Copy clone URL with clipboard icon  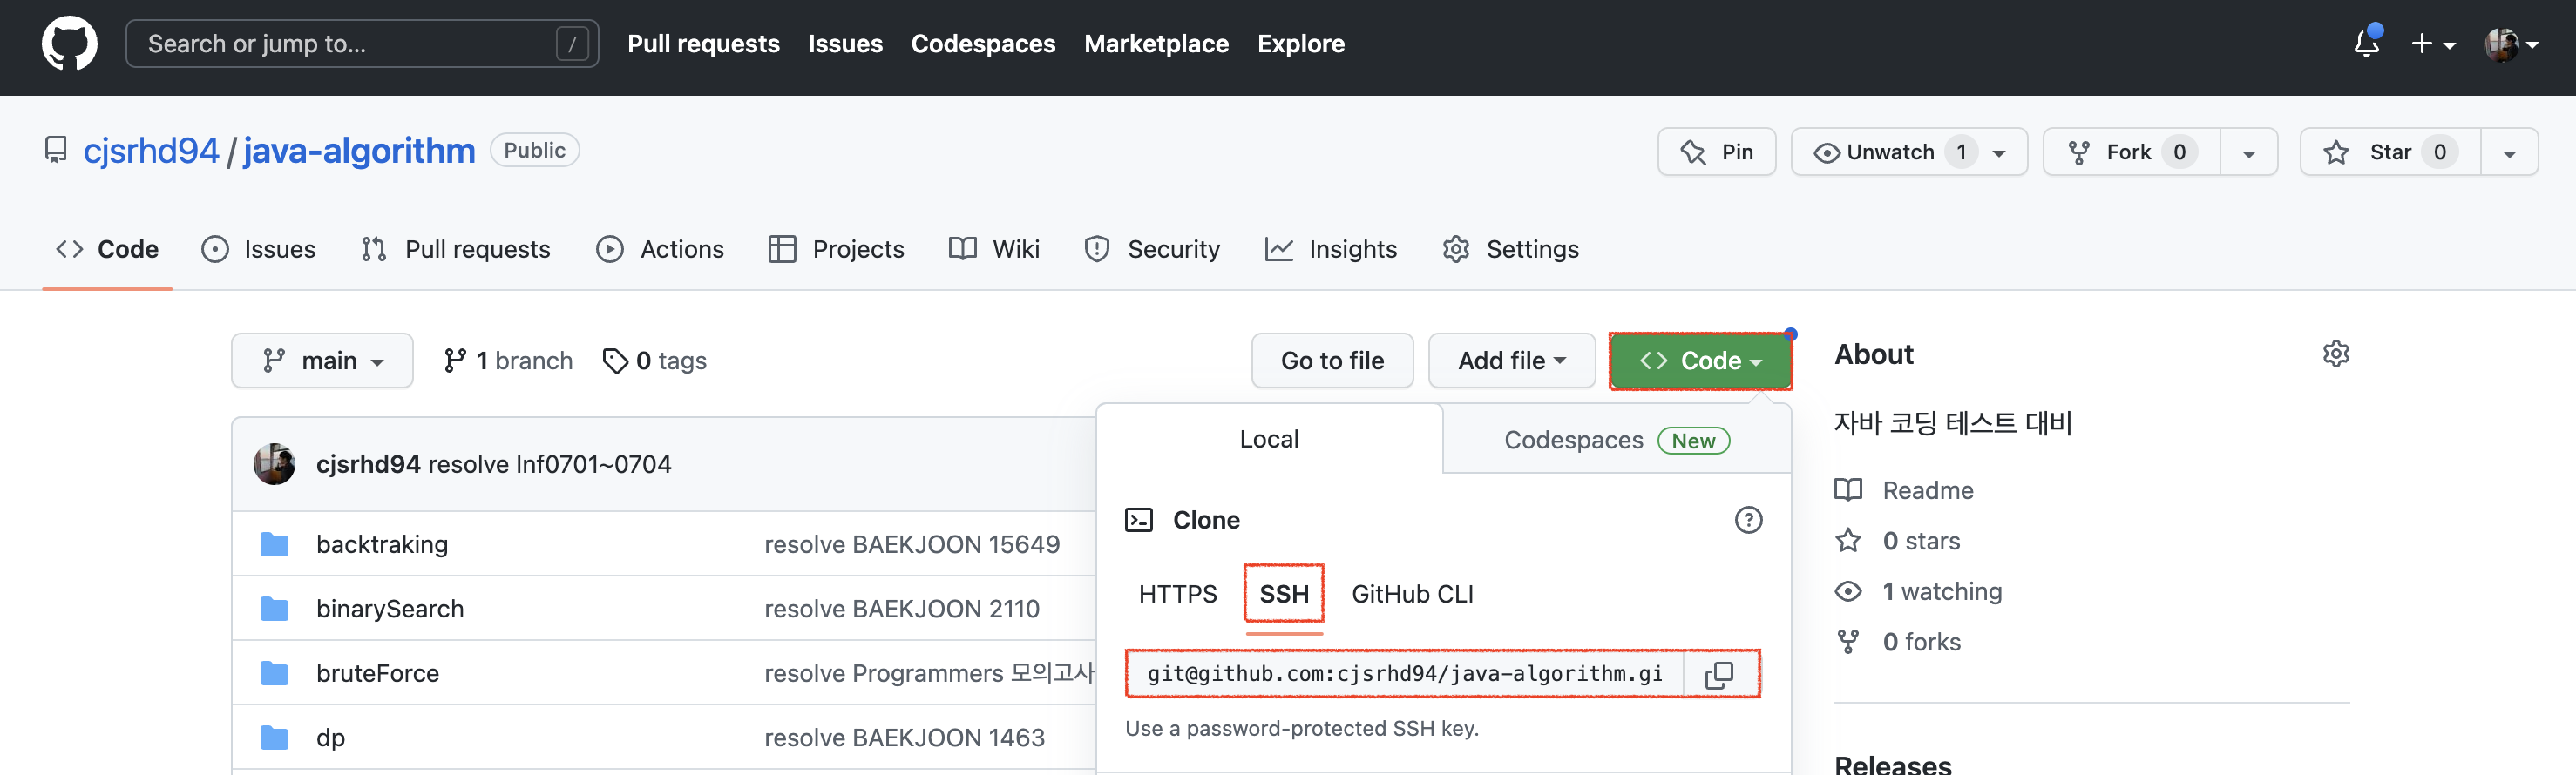coord(1719,675)
